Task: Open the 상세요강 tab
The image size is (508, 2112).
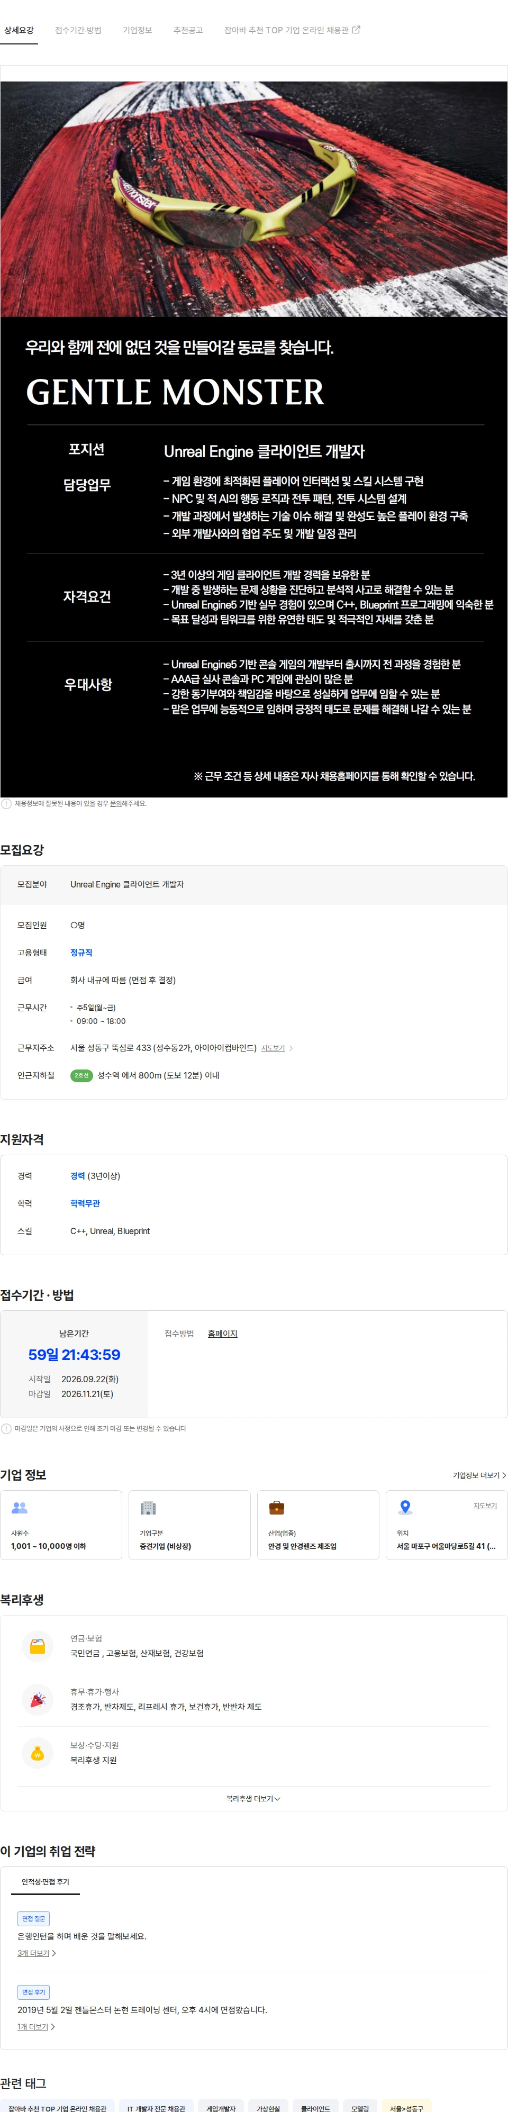Action: coord(19,30)
